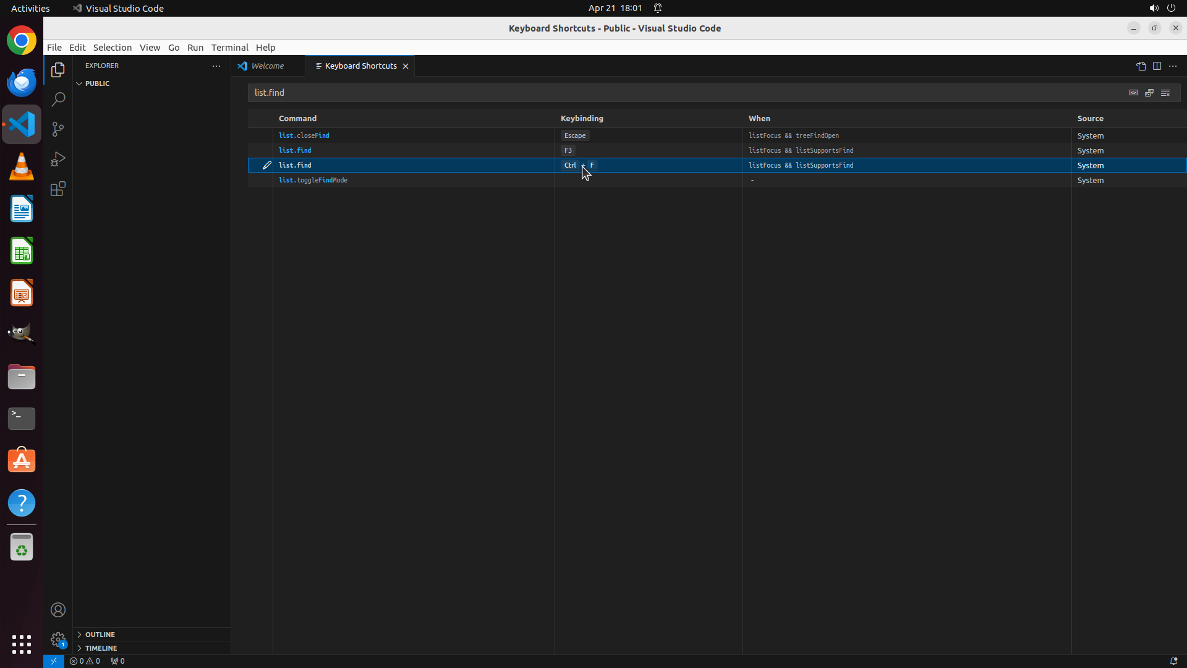Clear the keybindings search input
This screenshot has width=1187, height=668.
pyautogui.click(x=1165, y=93)
